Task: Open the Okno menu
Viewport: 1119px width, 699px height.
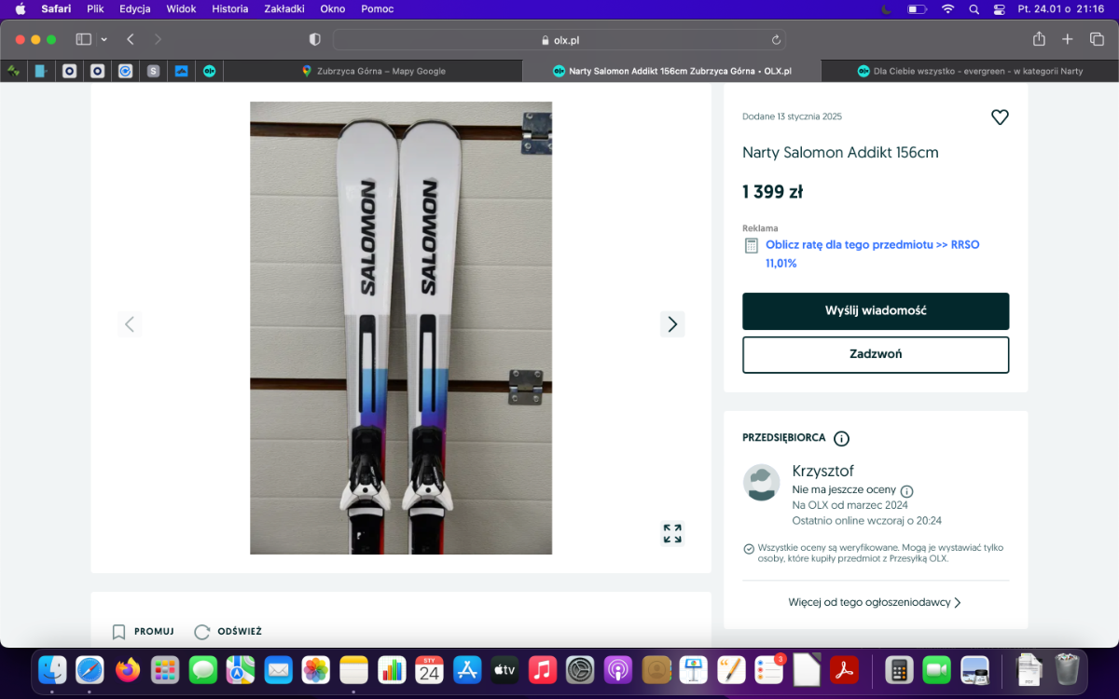Action: [x=332, y=9]
